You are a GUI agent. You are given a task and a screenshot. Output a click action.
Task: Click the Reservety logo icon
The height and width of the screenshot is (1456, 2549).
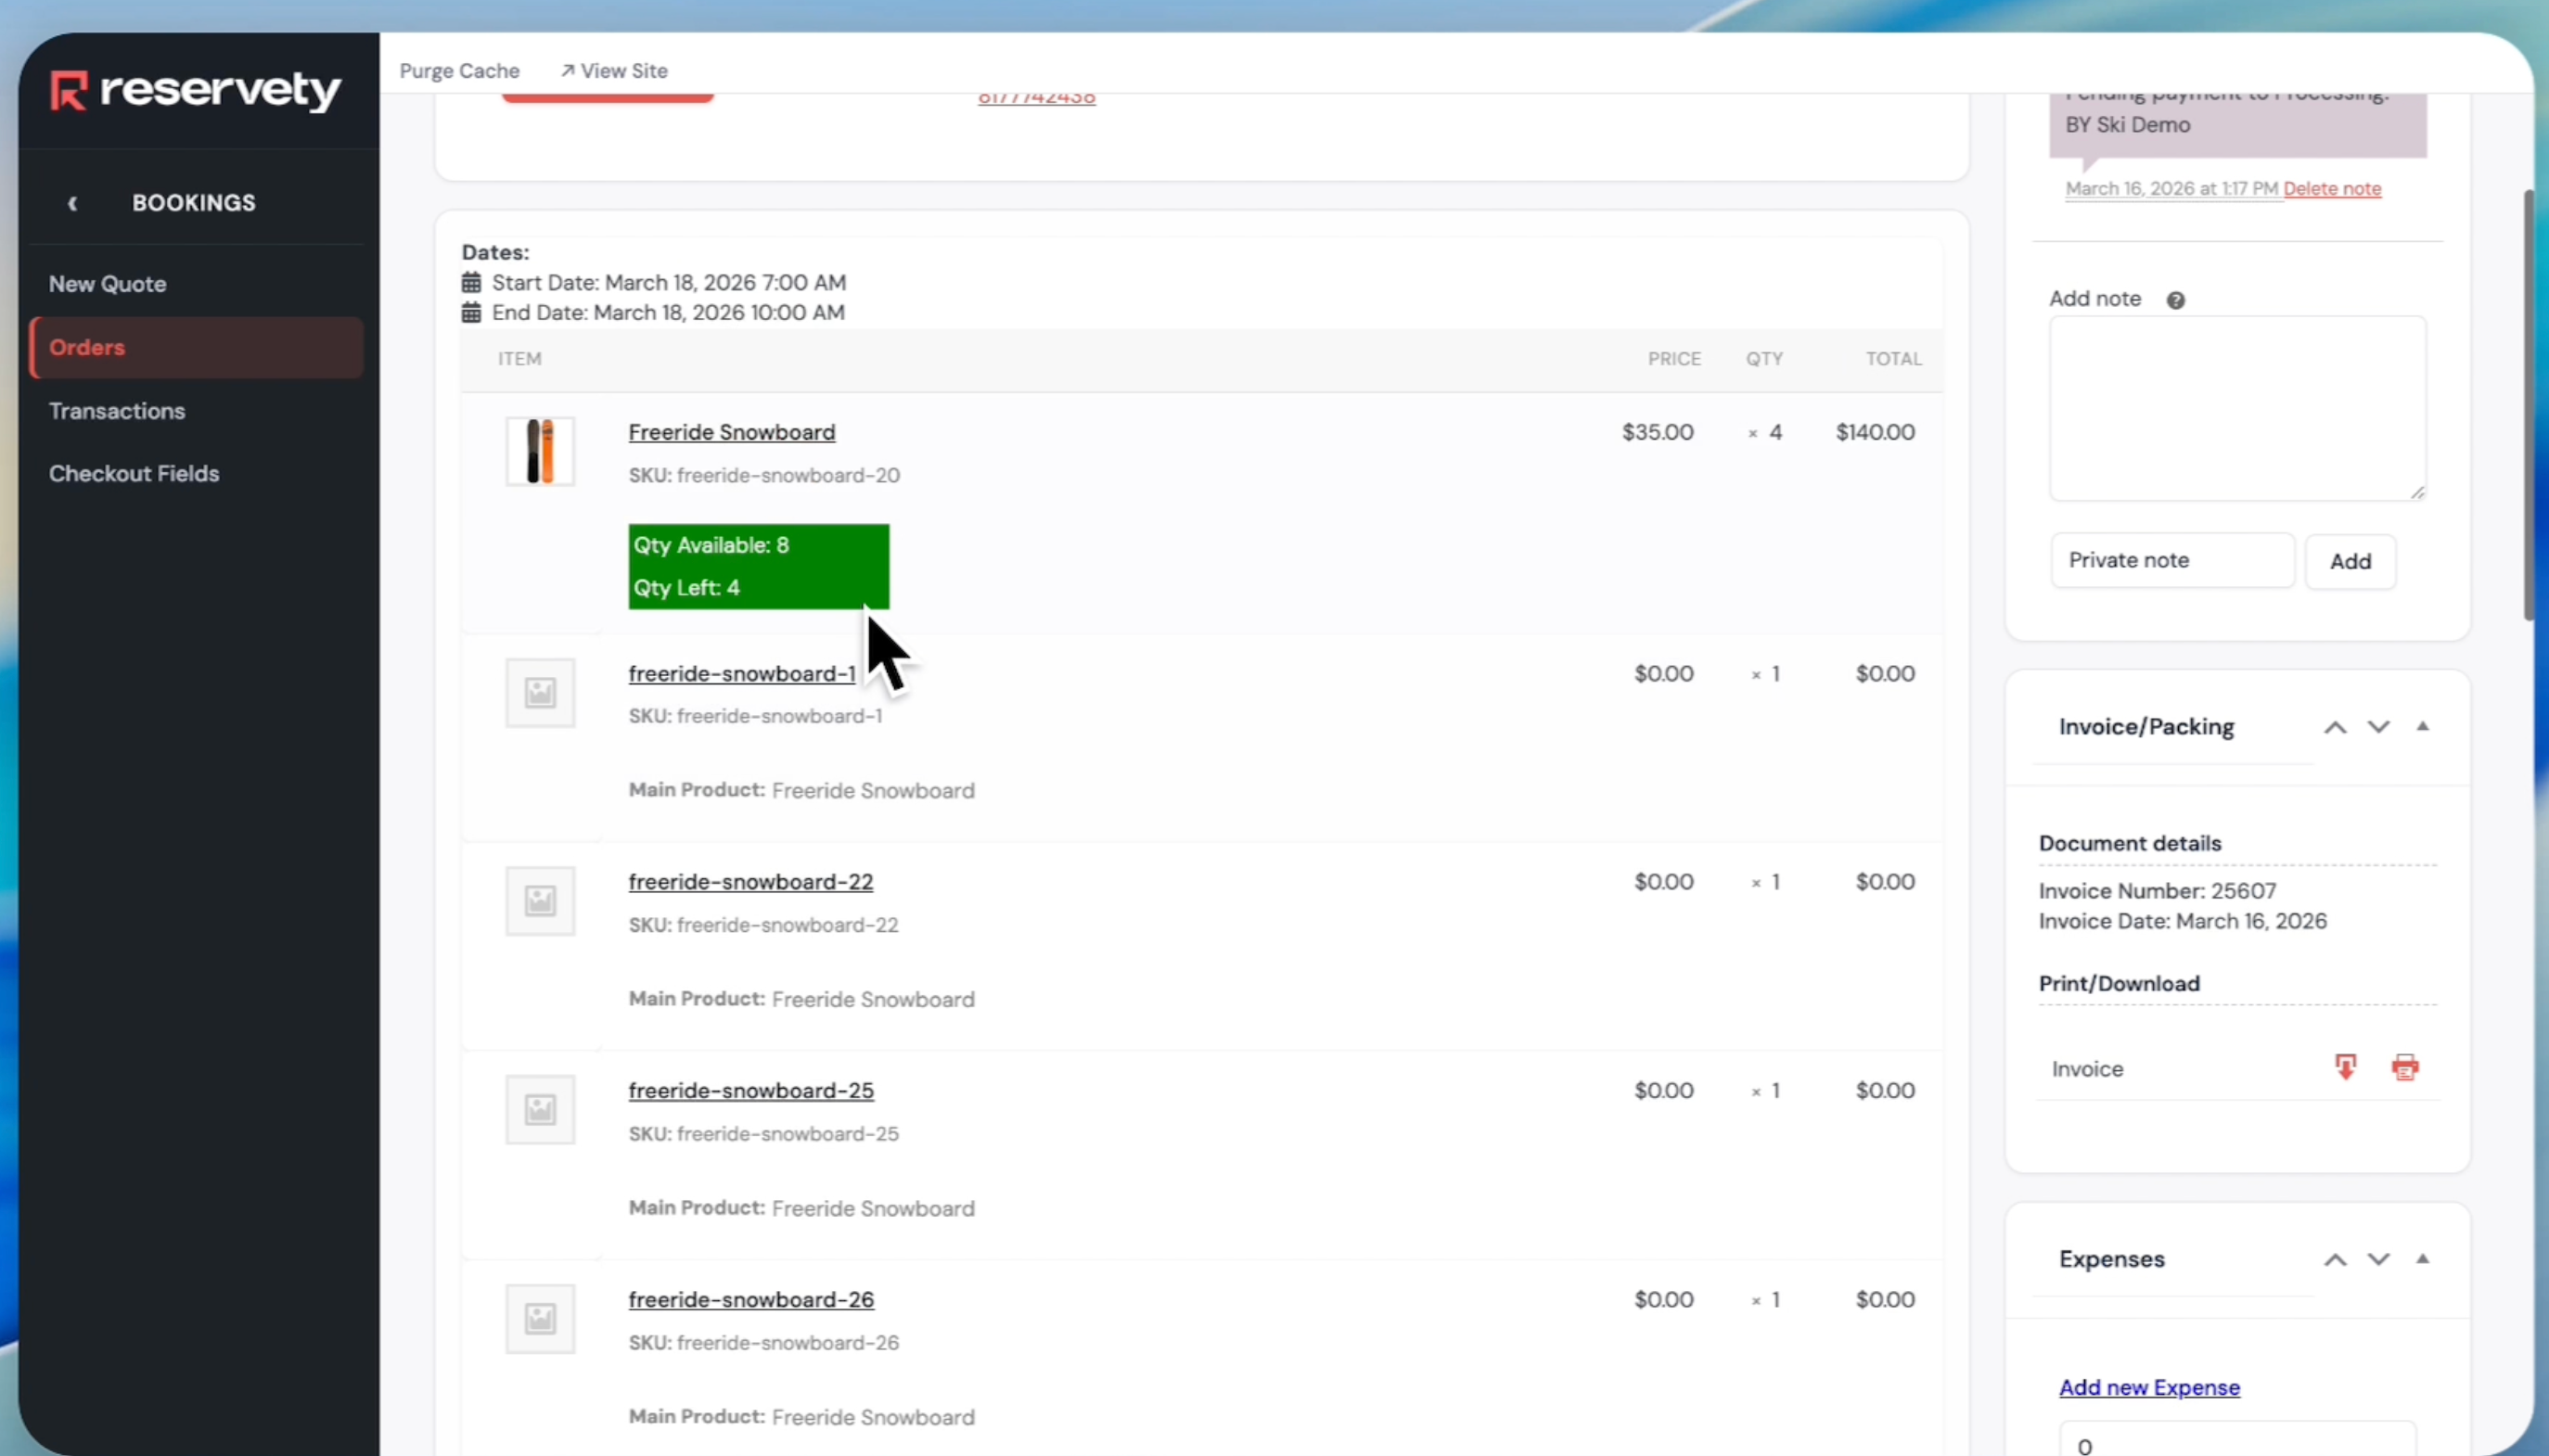tap(69, 90)
